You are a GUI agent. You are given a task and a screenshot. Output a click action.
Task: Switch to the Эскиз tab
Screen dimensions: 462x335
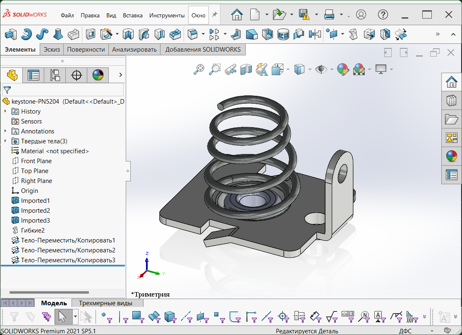click(x=51, y=49)
